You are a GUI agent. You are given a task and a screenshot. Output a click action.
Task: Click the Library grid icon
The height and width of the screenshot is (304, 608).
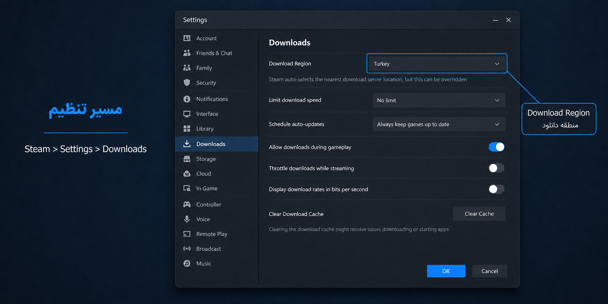coord(187,129)
